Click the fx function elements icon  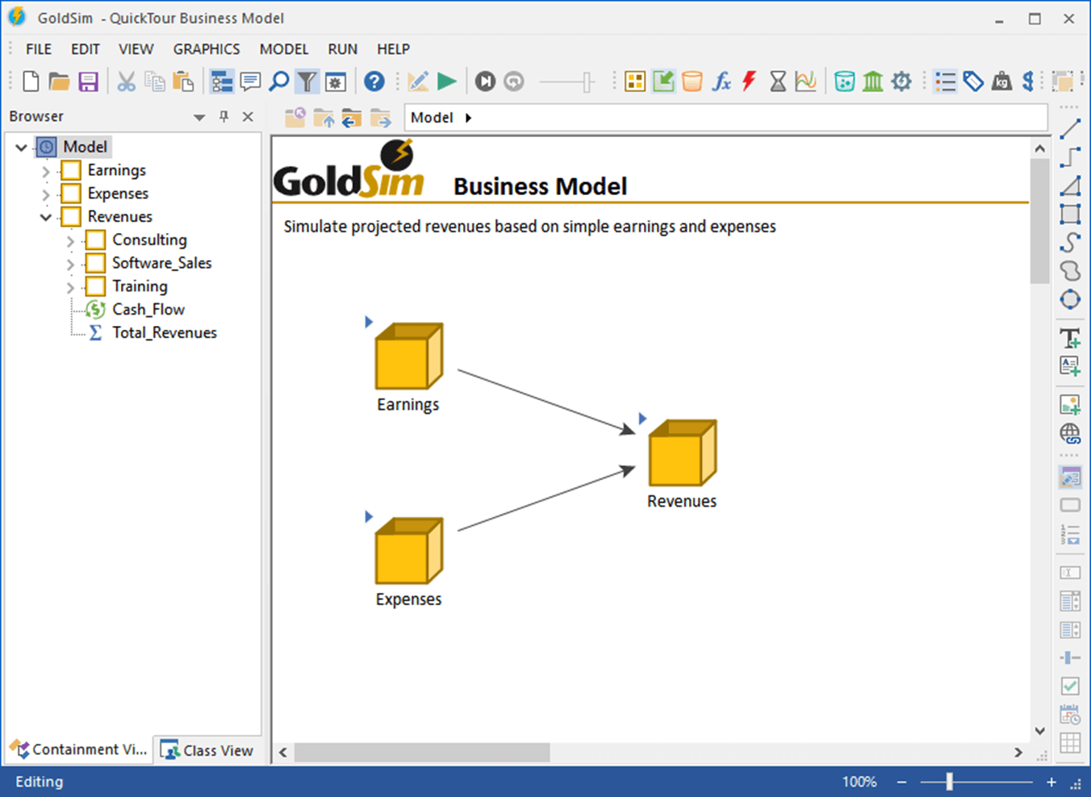click(x=721, y=81)
